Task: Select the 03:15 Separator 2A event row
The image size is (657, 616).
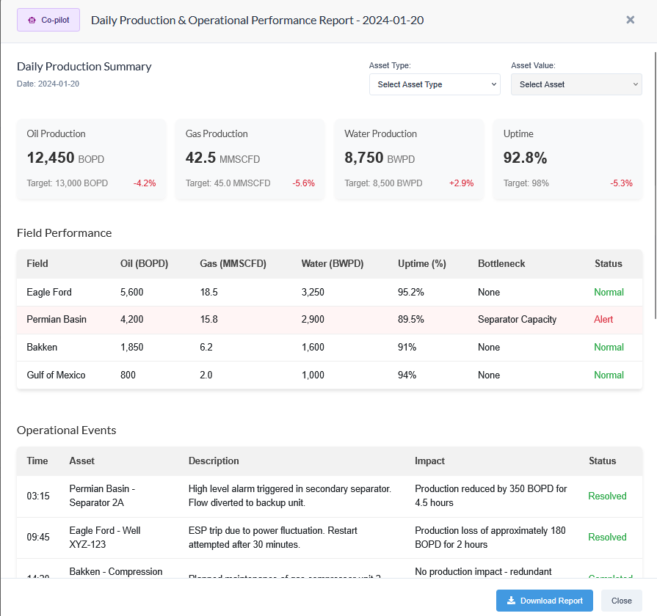Action: 329,496
